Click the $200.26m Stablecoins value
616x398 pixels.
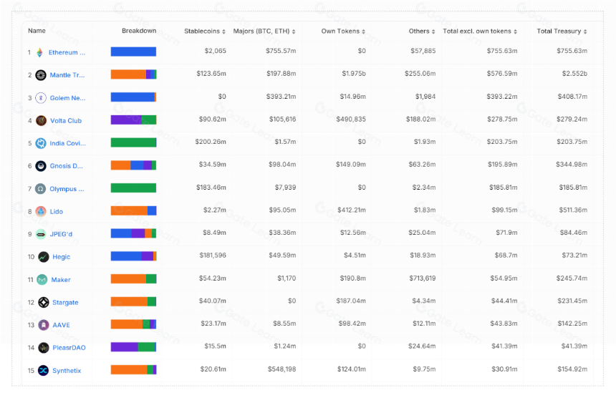[x=211, y=142]
